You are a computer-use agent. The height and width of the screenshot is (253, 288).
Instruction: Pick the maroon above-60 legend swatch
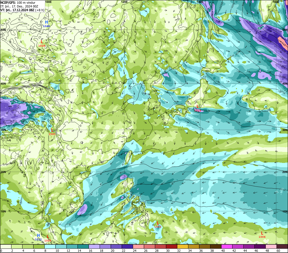point(282,246)
